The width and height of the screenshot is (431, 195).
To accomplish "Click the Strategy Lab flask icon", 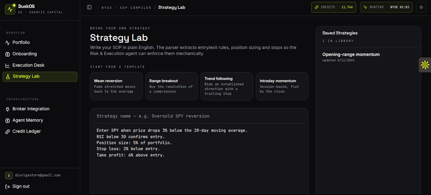I will coord(8,77).
